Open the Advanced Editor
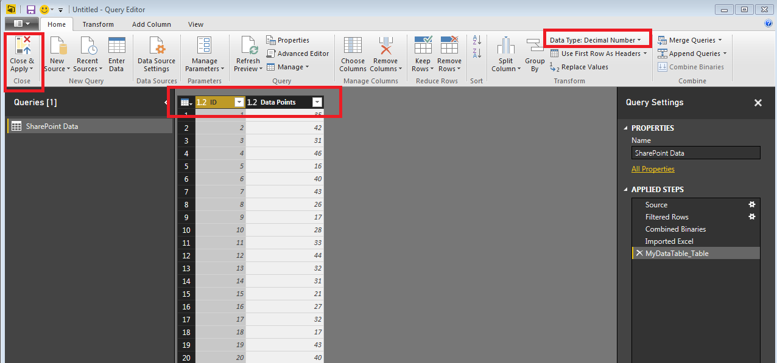 coord(298,54)
